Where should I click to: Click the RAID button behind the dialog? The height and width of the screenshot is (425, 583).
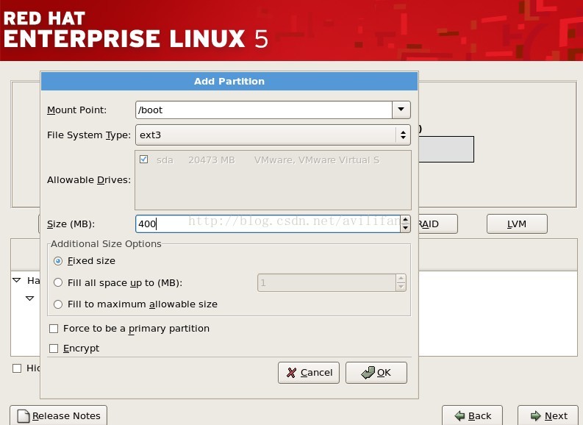(438, 224)
